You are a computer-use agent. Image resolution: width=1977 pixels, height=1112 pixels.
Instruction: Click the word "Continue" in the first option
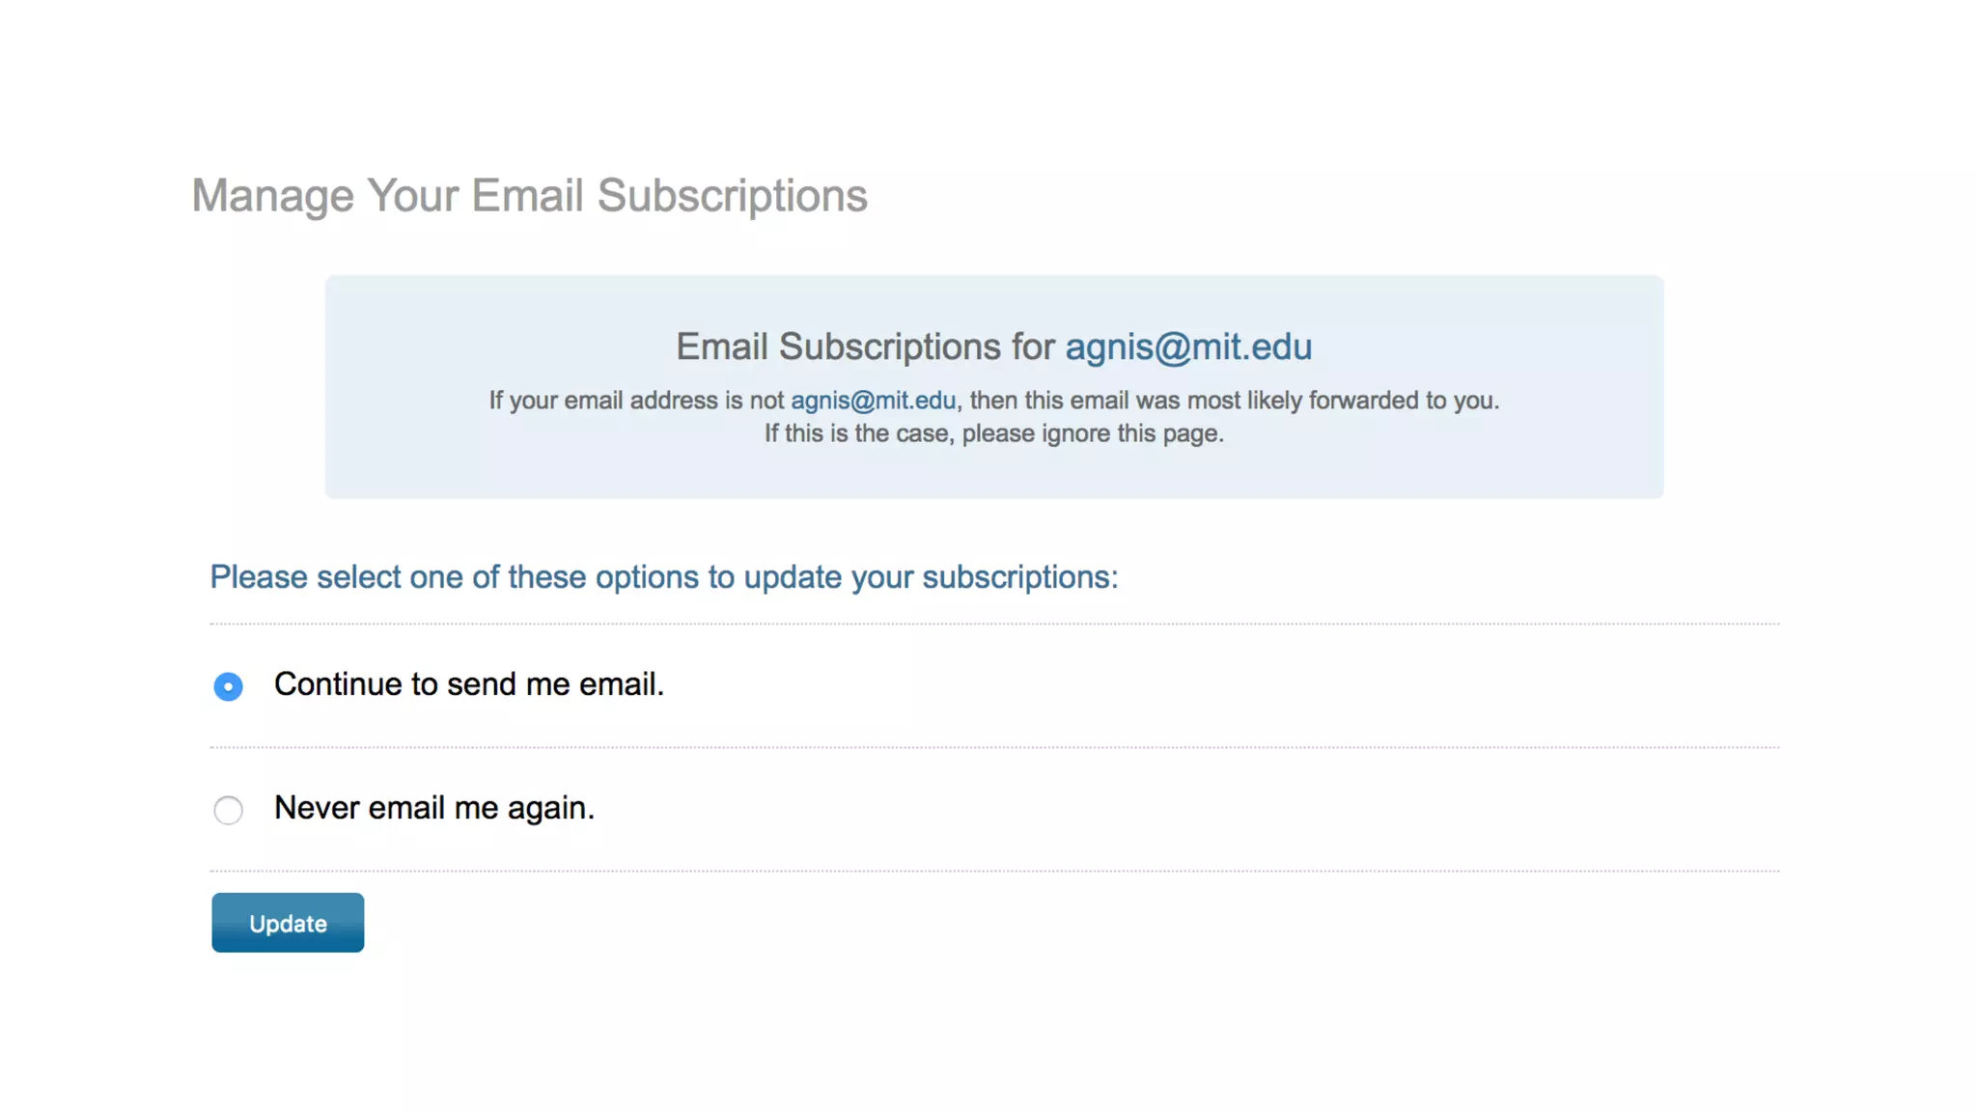[x=338, y=684]
